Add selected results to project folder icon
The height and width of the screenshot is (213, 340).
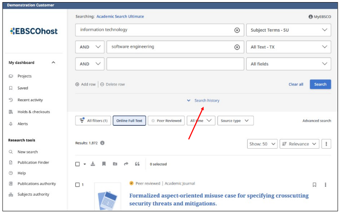pyautogui.click(x=115, y=164)
